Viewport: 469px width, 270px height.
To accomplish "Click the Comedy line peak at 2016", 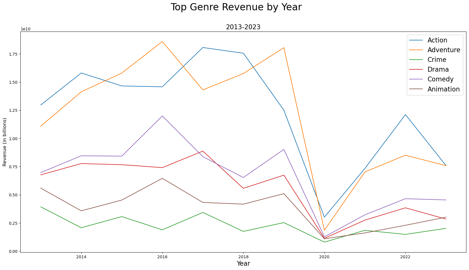I will [x=162, y=116].
